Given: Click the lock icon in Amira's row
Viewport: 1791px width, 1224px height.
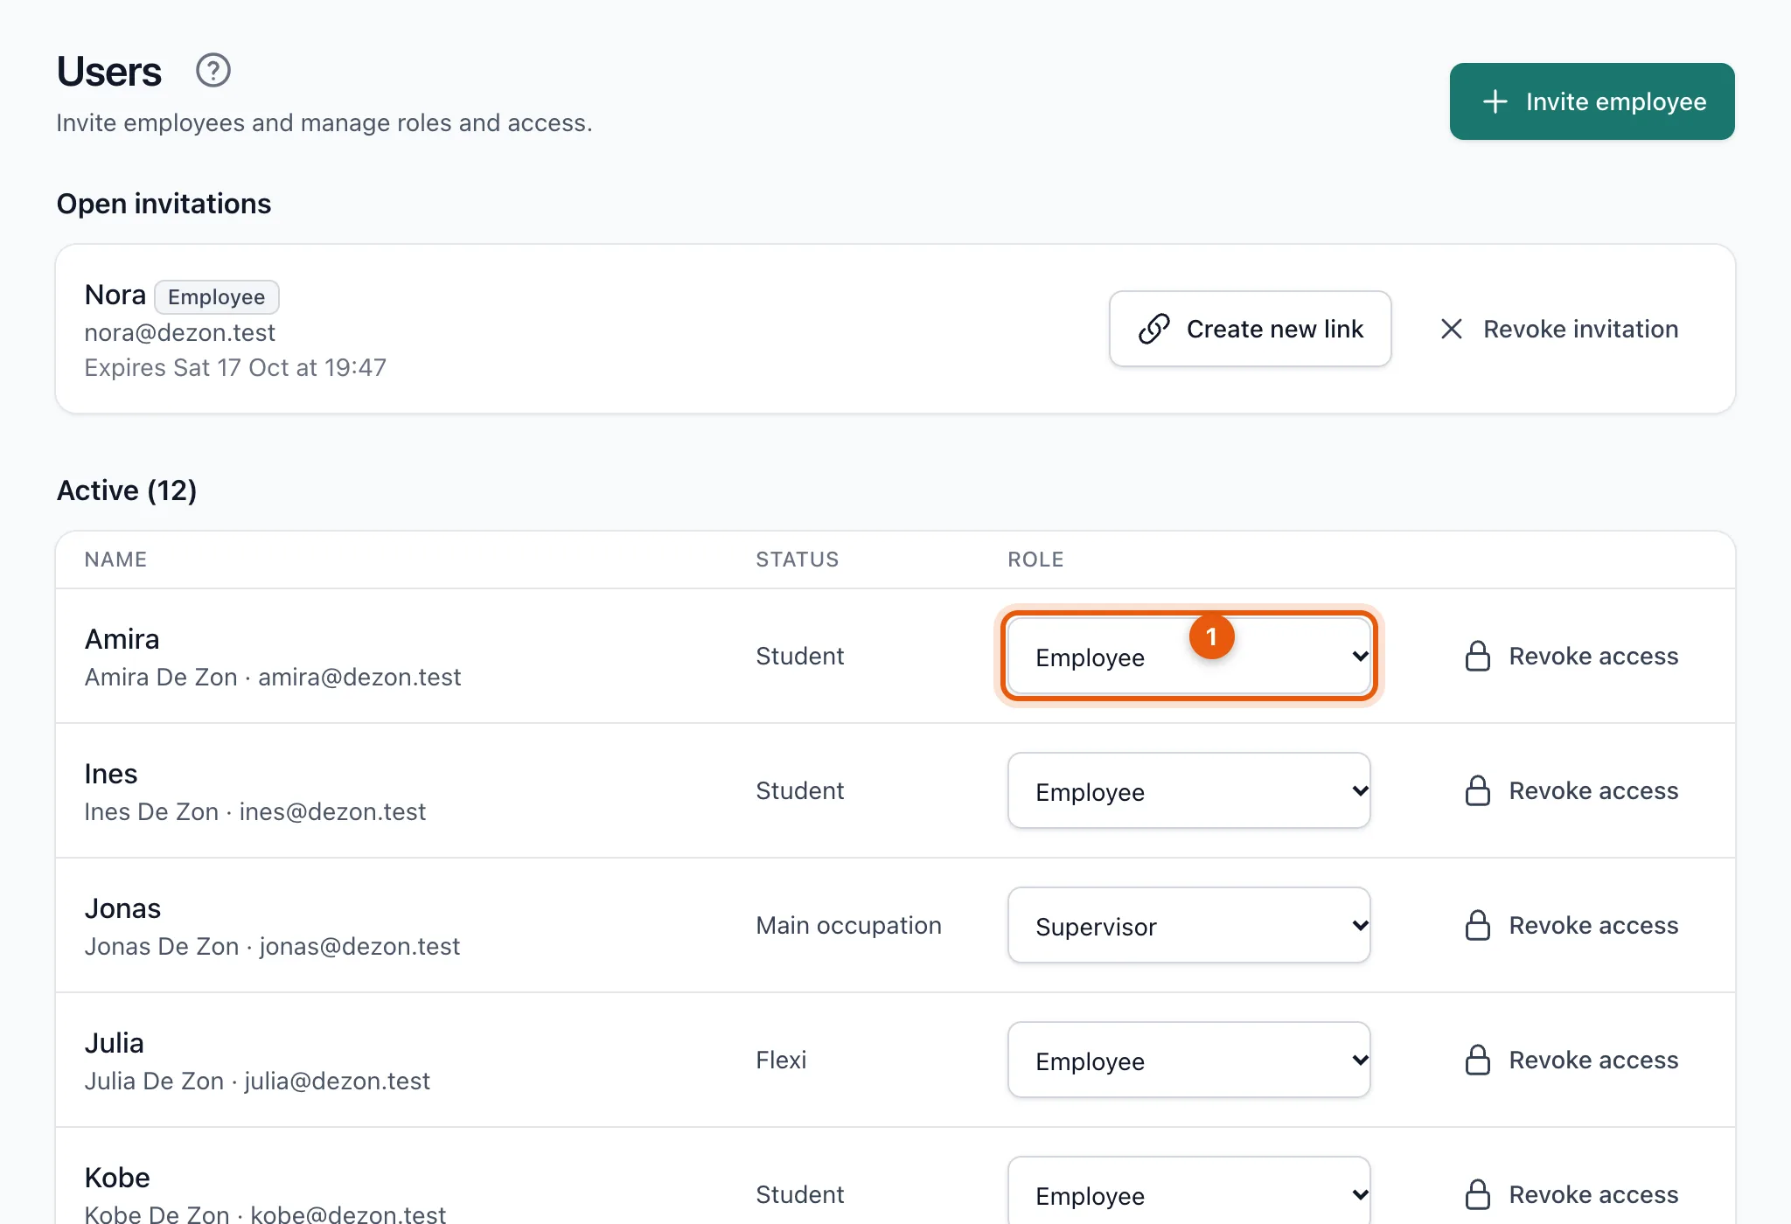Looking at the screenshot, I should [x=1477, y=656].
